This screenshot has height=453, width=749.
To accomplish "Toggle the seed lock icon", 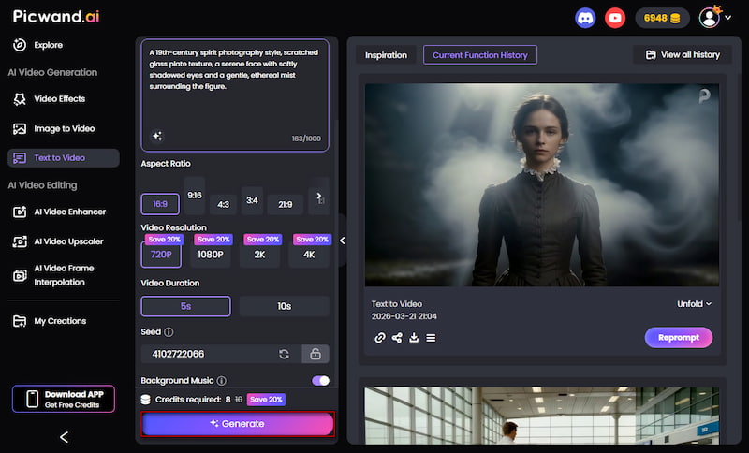I will (316, 354).
